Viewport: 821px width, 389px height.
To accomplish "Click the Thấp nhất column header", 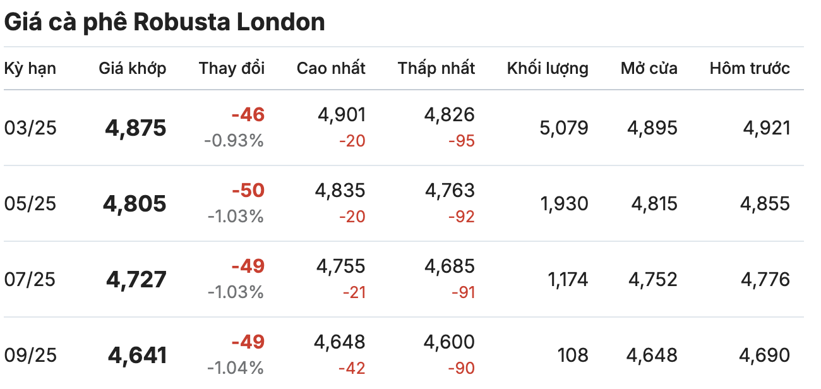I will (436, 68).
